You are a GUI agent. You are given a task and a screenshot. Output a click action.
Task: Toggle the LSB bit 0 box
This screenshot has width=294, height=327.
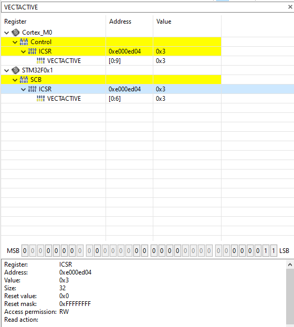click(274, 251)
